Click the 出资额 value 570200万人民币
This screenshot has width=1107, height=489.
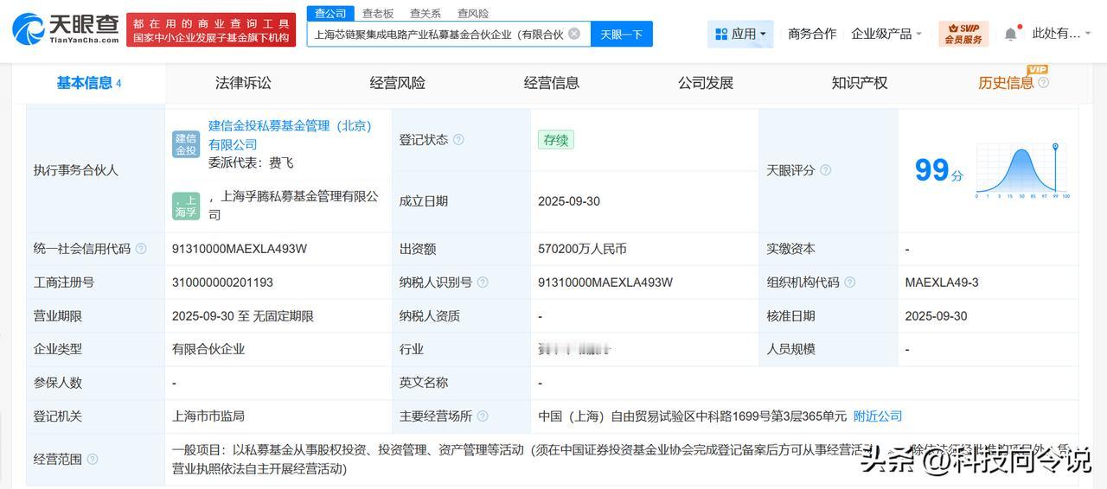(582, 249)
